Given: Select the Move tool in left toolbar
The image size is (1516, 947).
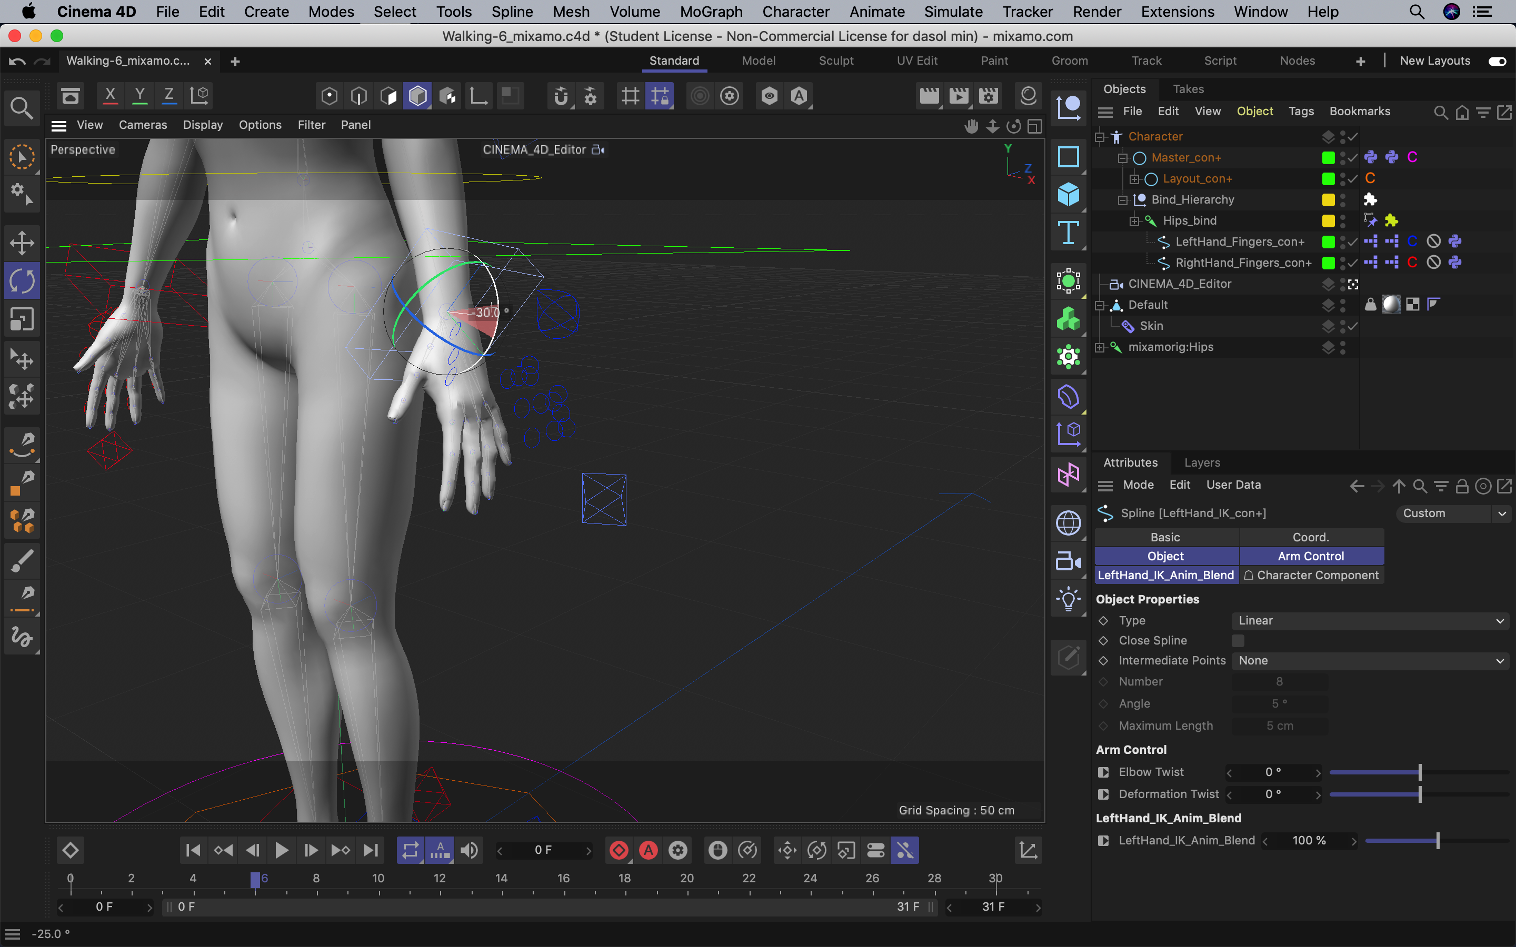Looking at the screenshot, I should [22, 243].
